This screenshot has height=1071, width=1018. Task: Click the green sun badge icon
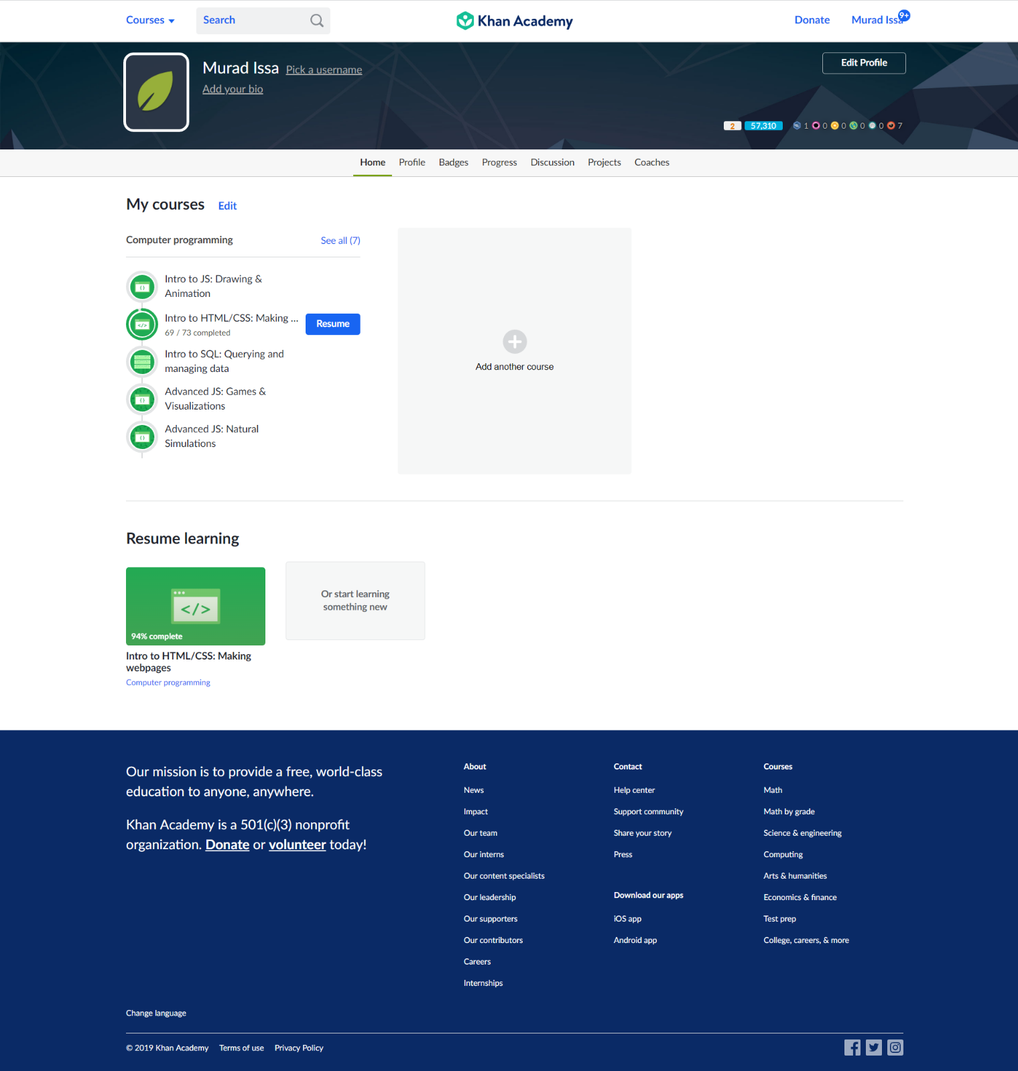[853, 125]
